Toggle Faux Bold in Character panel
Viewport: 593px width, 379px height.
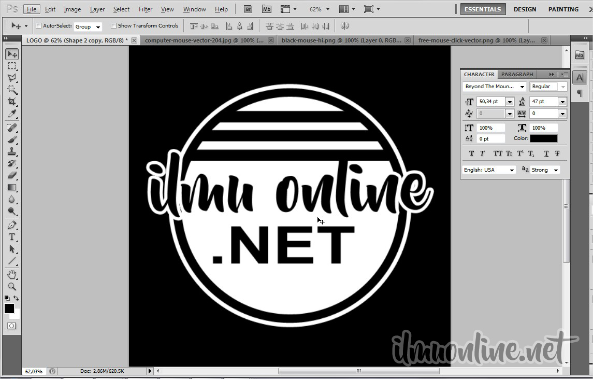pos(471,153)
